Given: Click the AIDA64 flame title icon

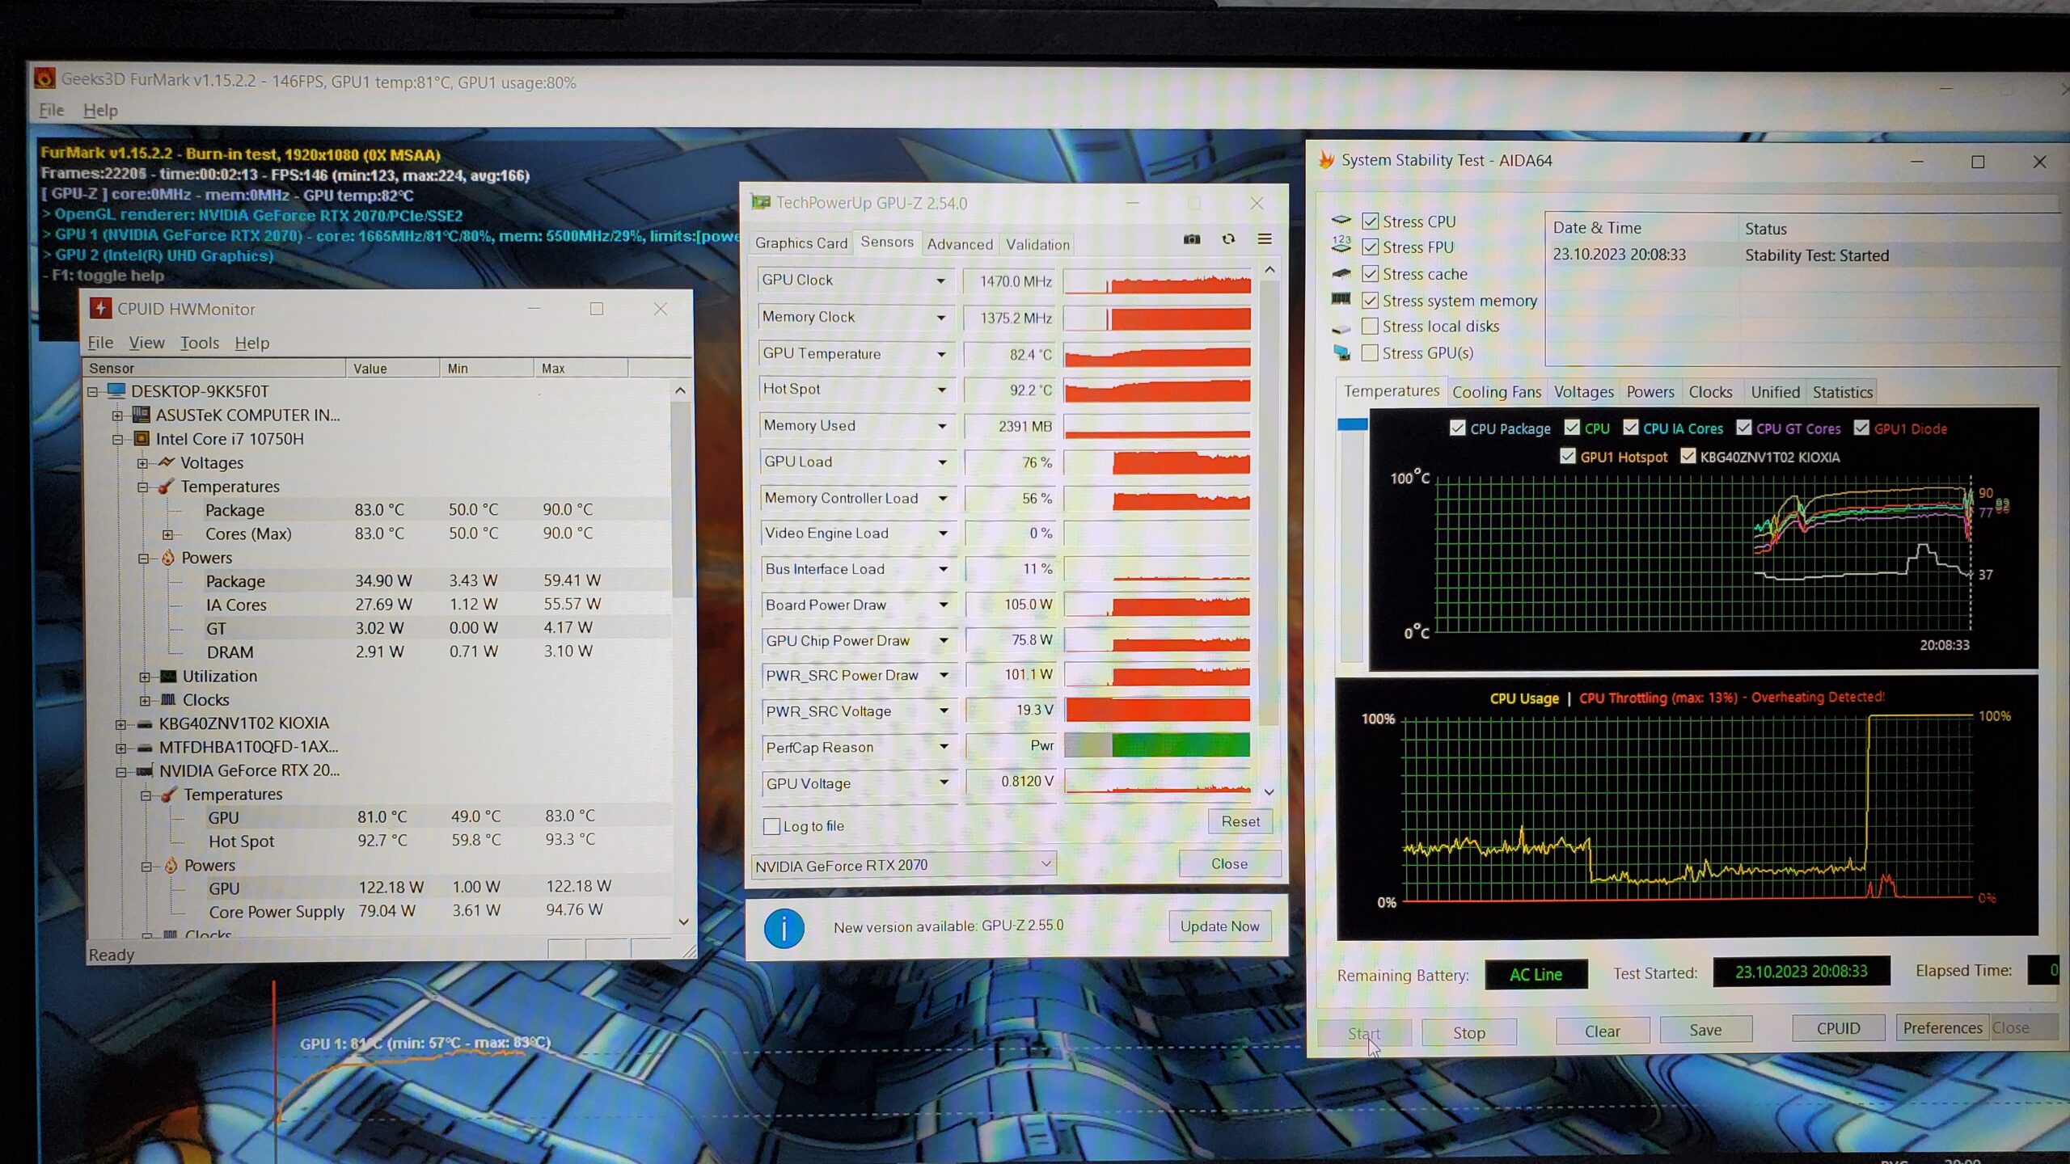Looking at the screenshot, I should (x=1326, y=160).
